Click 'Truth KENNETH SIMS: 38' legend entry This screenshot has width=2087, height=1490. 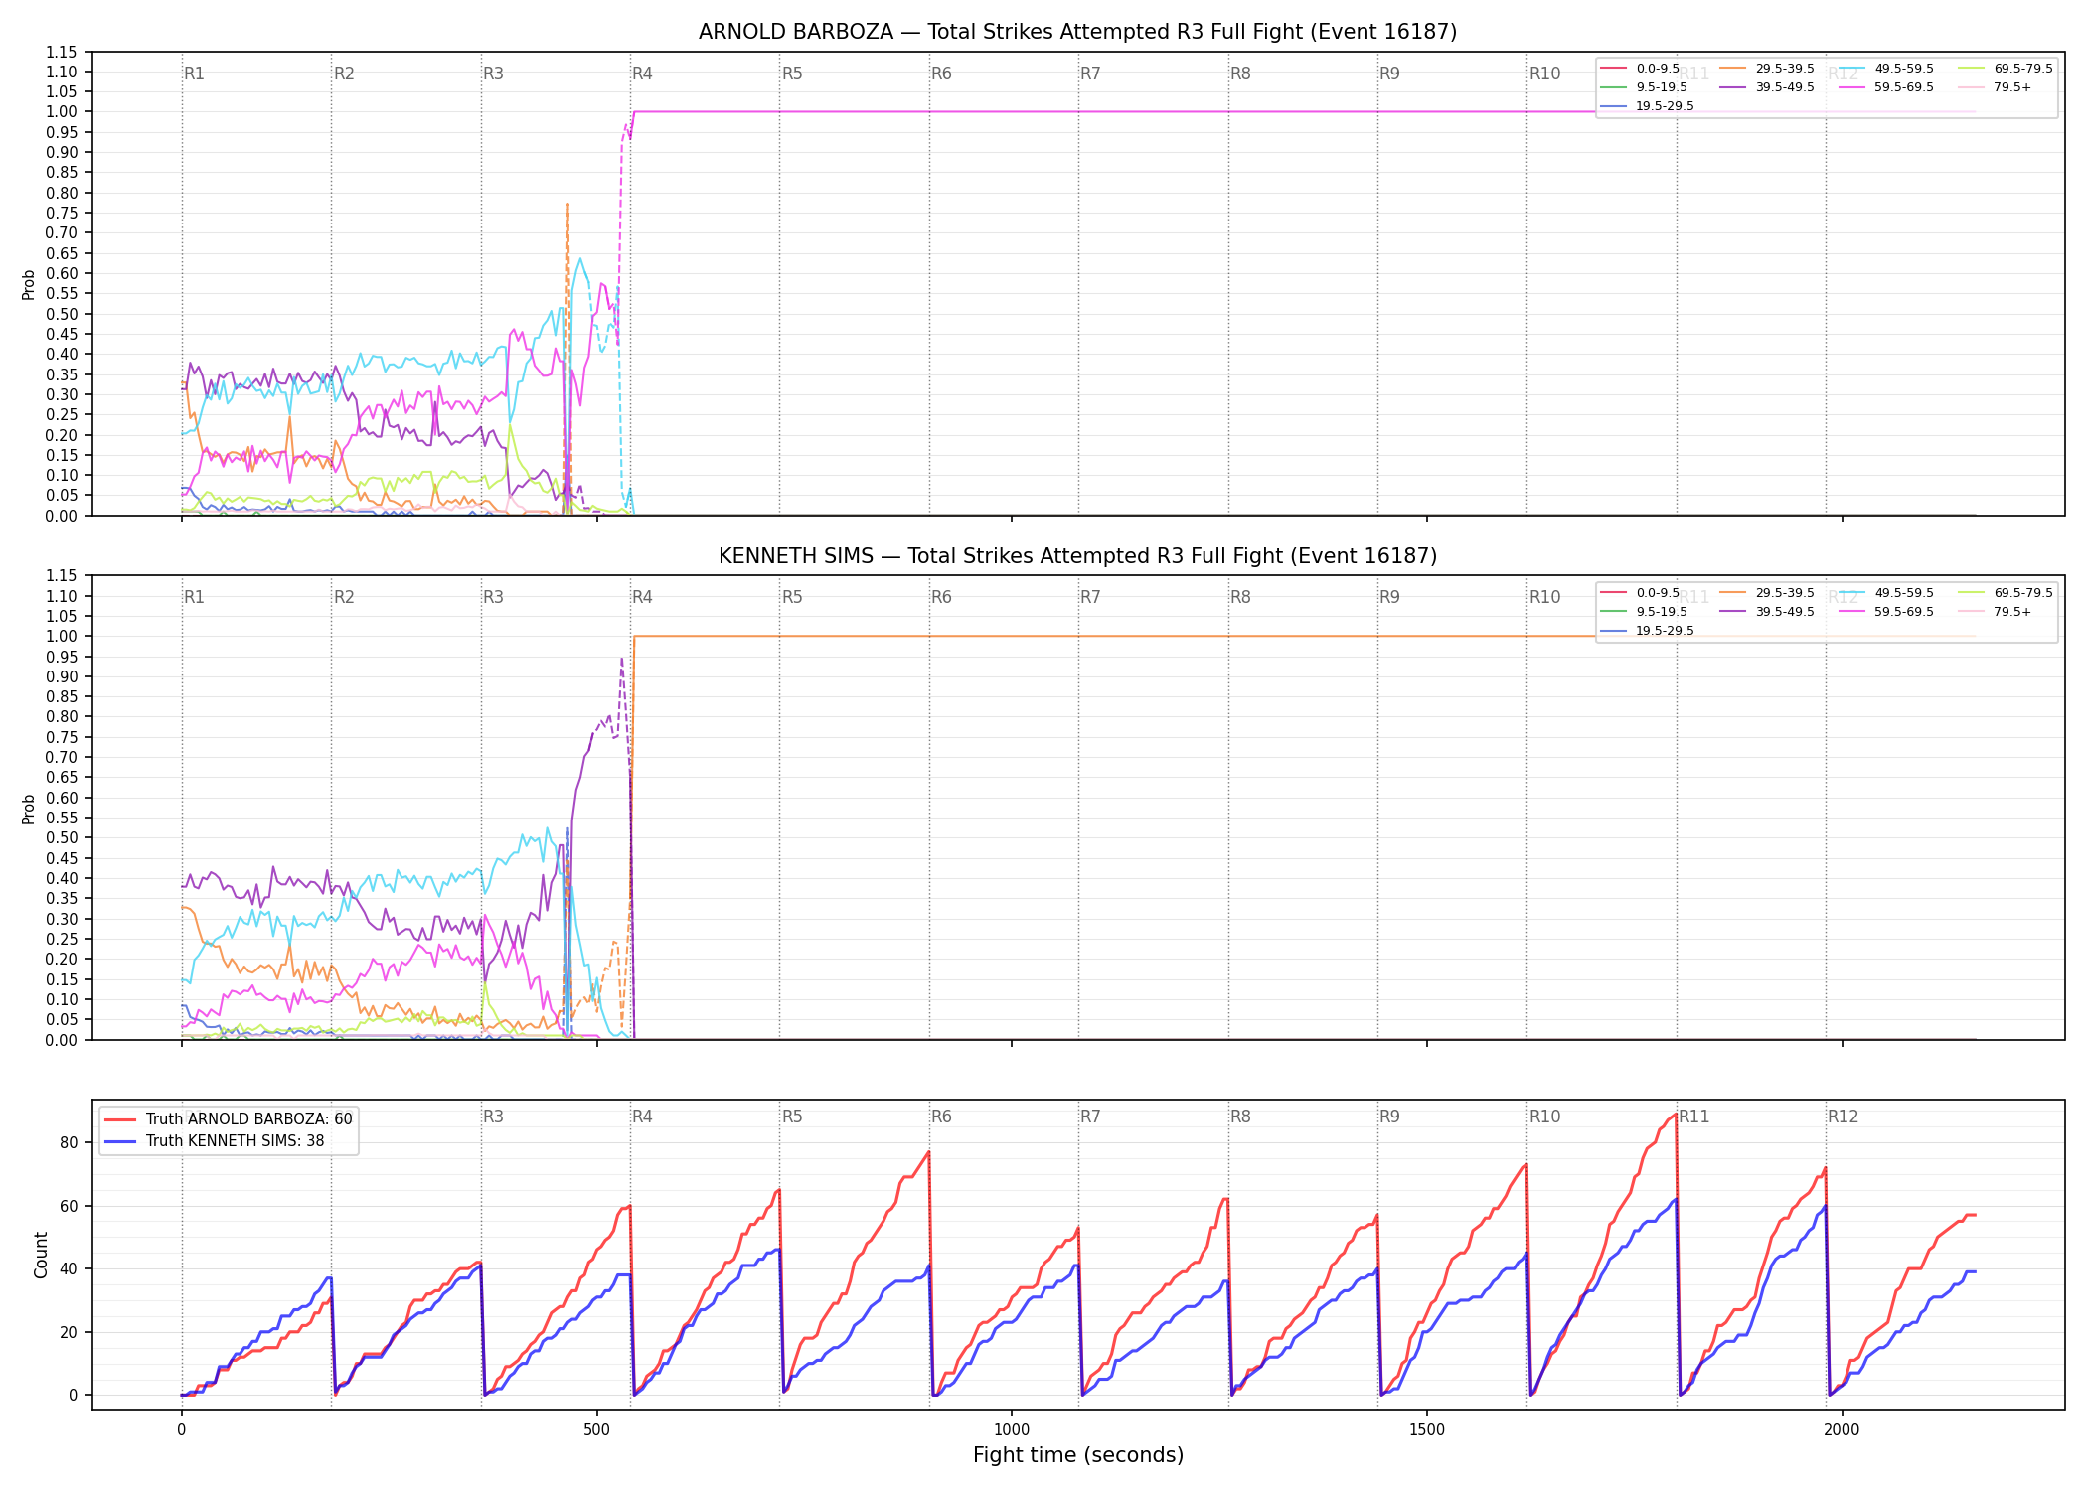coord(215,1140)
